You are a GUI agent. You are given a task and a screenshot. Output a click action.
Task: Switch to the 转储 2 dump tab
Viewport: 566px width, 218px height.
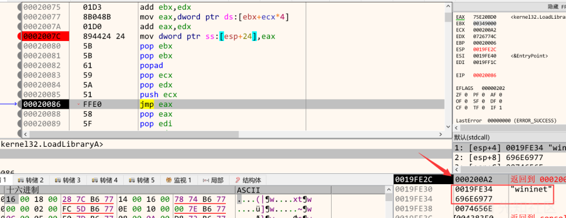tap(31, 180)
